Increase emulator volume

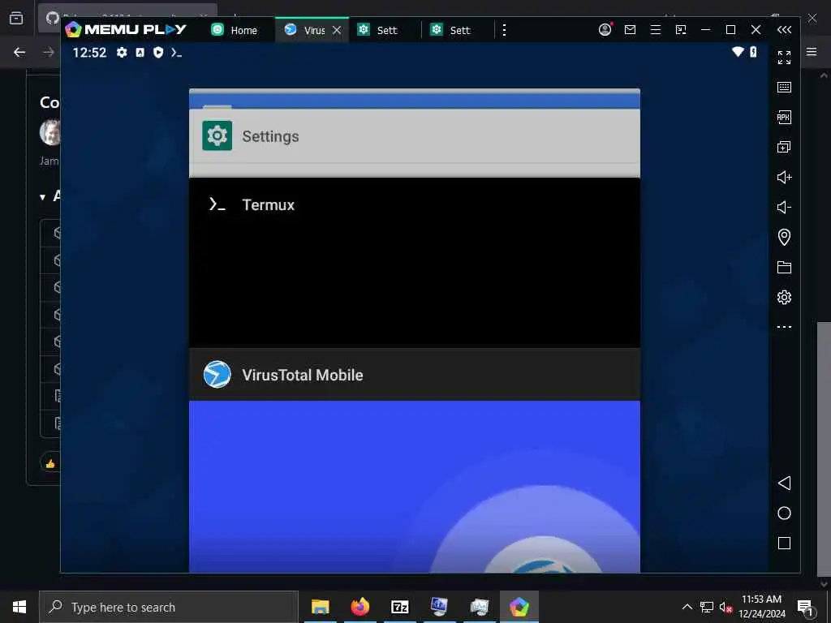tap(784, 177)
